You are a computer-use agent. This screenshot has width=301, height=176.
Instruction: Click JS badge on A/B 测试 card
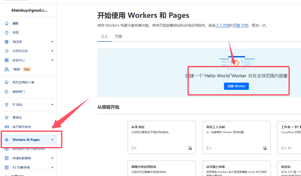190,148
